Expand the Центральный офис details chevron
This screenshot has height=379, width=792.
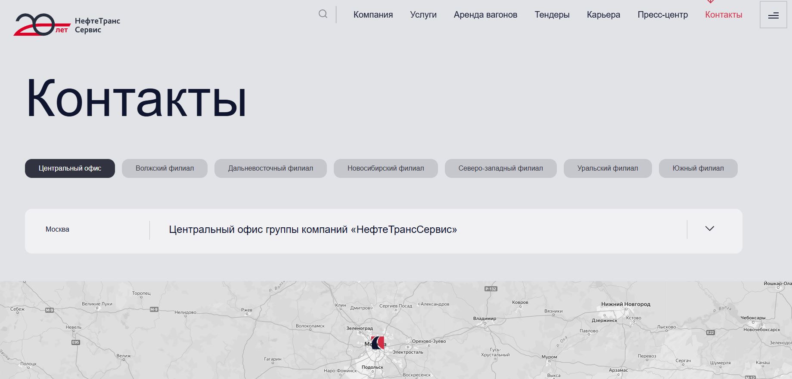(709, 229)
